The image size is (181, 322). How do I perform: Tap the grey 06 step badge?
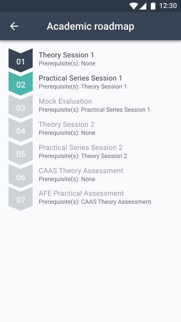[21, 176]
